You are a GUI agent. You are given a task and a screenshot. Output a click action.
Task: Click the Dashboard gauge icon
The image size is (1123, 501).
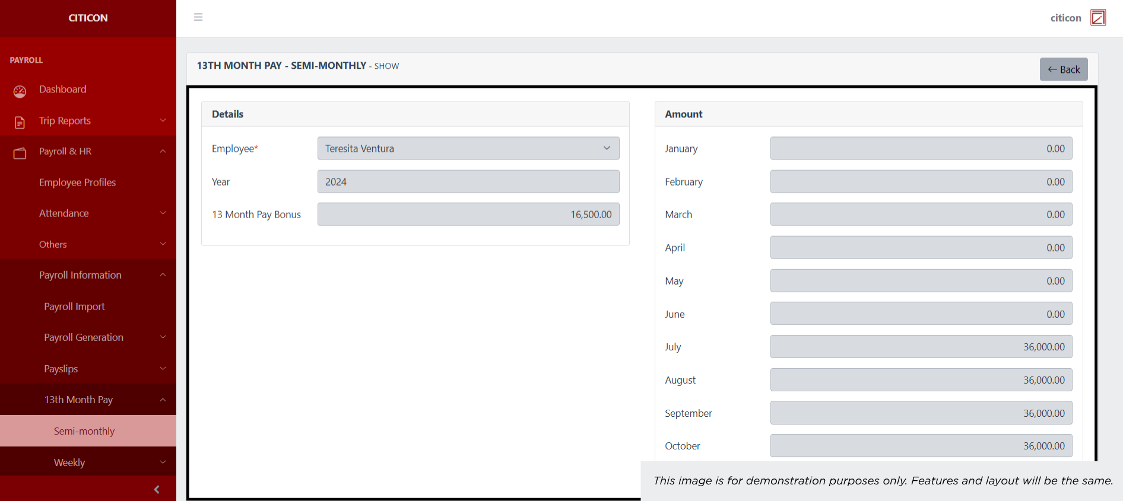[x=20, y=91]
